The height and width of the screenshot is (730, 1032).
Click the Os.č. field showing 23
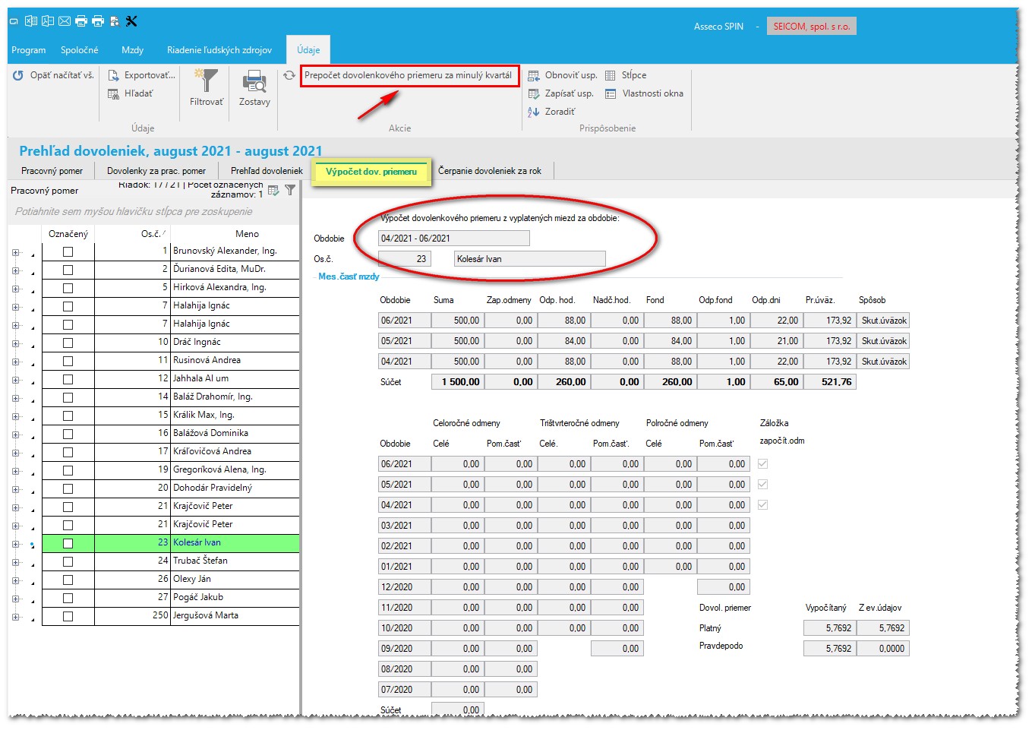point(405,259)
